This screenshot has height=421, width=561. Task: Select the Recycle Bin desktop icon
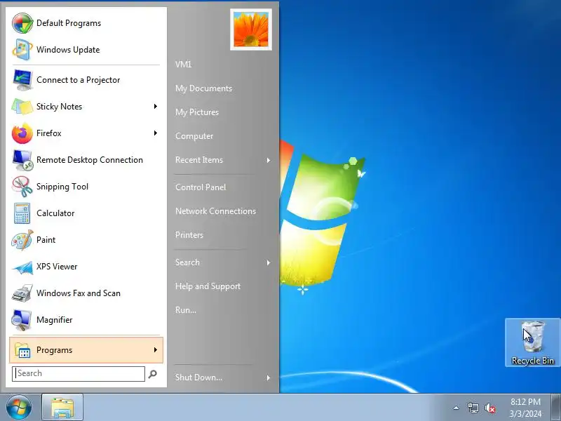pyautogui.click(x=532, y=342)
